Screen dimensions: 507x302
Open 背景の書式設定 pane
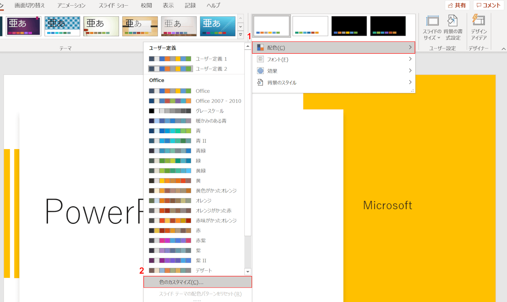[x=453, y=28]
